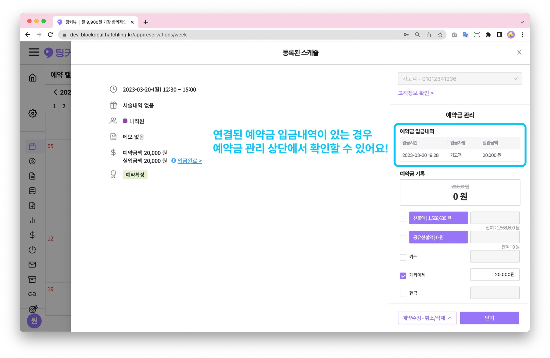
Task: Enable the 선불액 prepaid checkbox
Action: pyautogui.click(x=403, y=219)
